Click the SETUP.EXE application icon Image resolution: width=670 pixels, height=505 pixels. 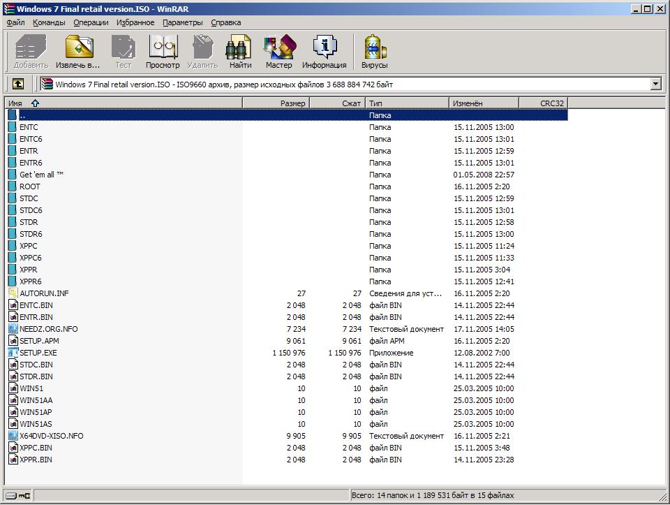pyautogui.click(x=13, y=353)
